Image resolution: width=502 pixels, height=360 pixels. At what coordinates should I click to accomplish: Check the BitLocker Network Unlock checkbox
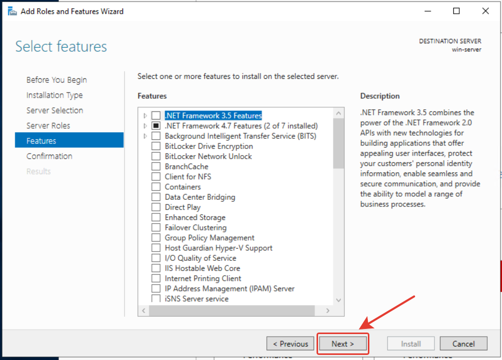click(x=156, y=156)
